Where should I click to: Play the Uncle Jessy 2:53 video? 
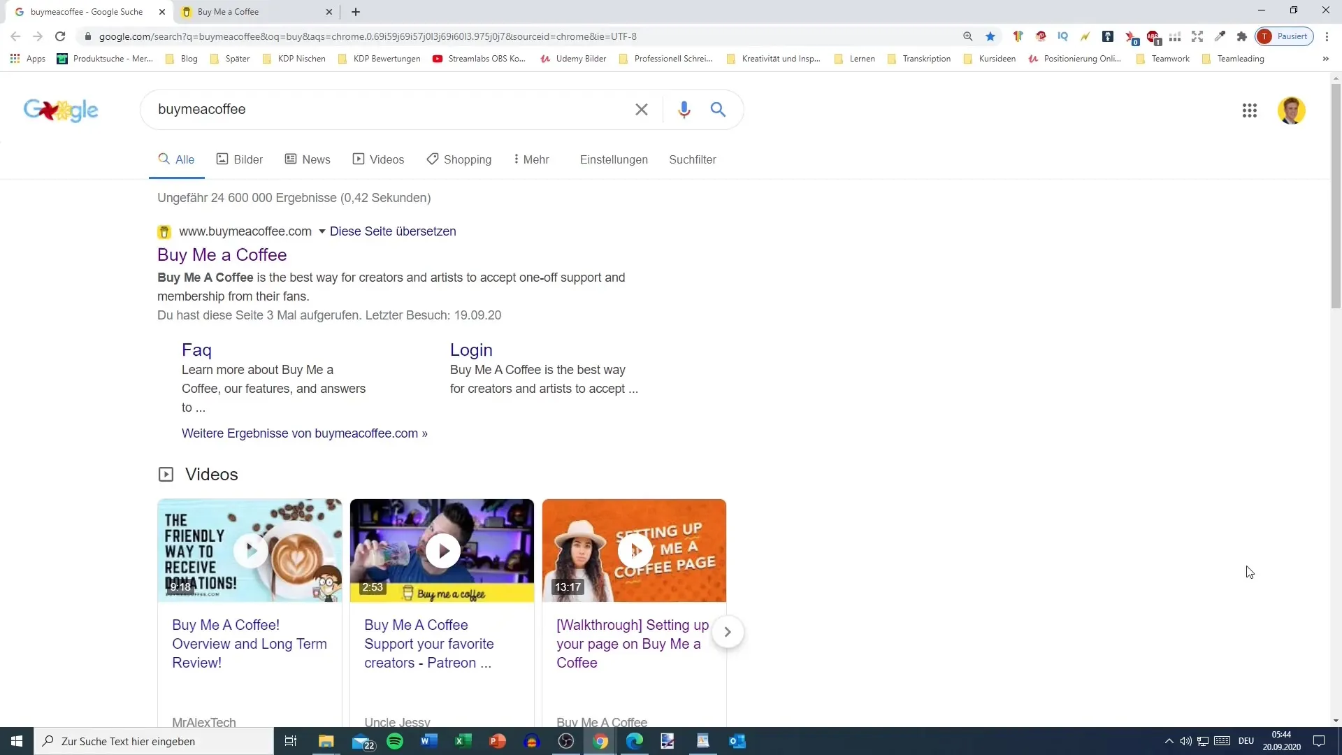(x=442, y=550)
